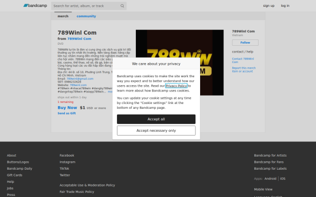Image resolution: width=316 pixels, height=197 pixels.
Task: Switch to the community tab
Action: coord(86,16)
